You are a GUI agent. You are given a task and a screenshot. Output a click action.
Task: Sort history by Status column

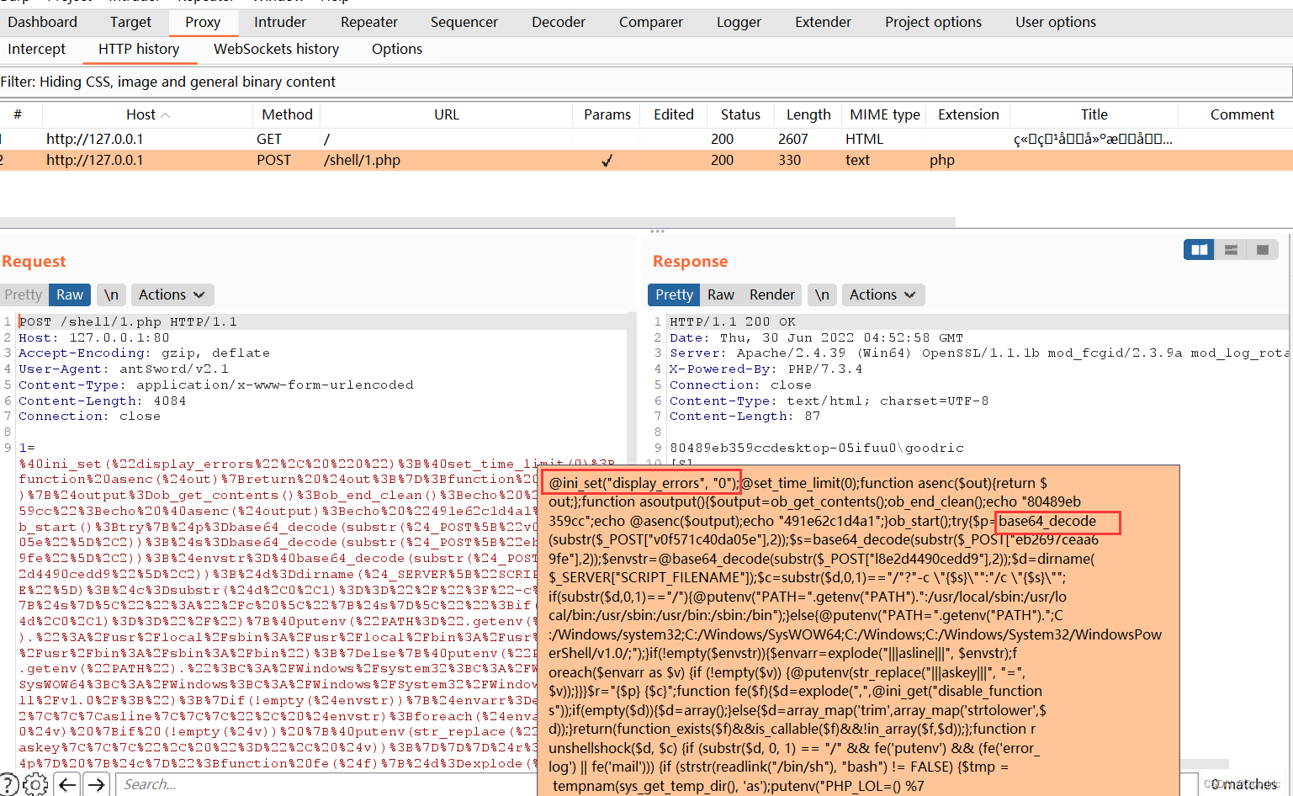[x=740, y=114]
